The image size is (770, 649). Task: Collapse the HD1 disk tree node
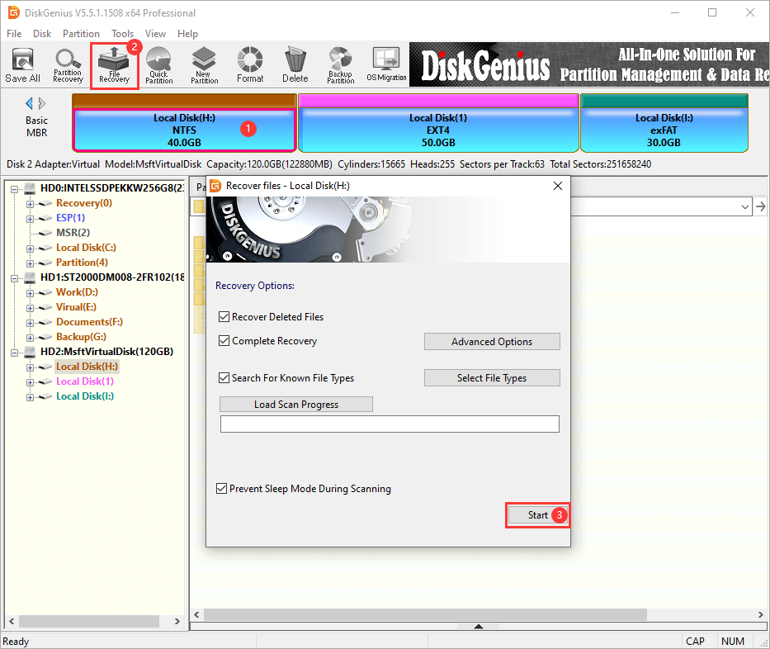pos(14,278)
